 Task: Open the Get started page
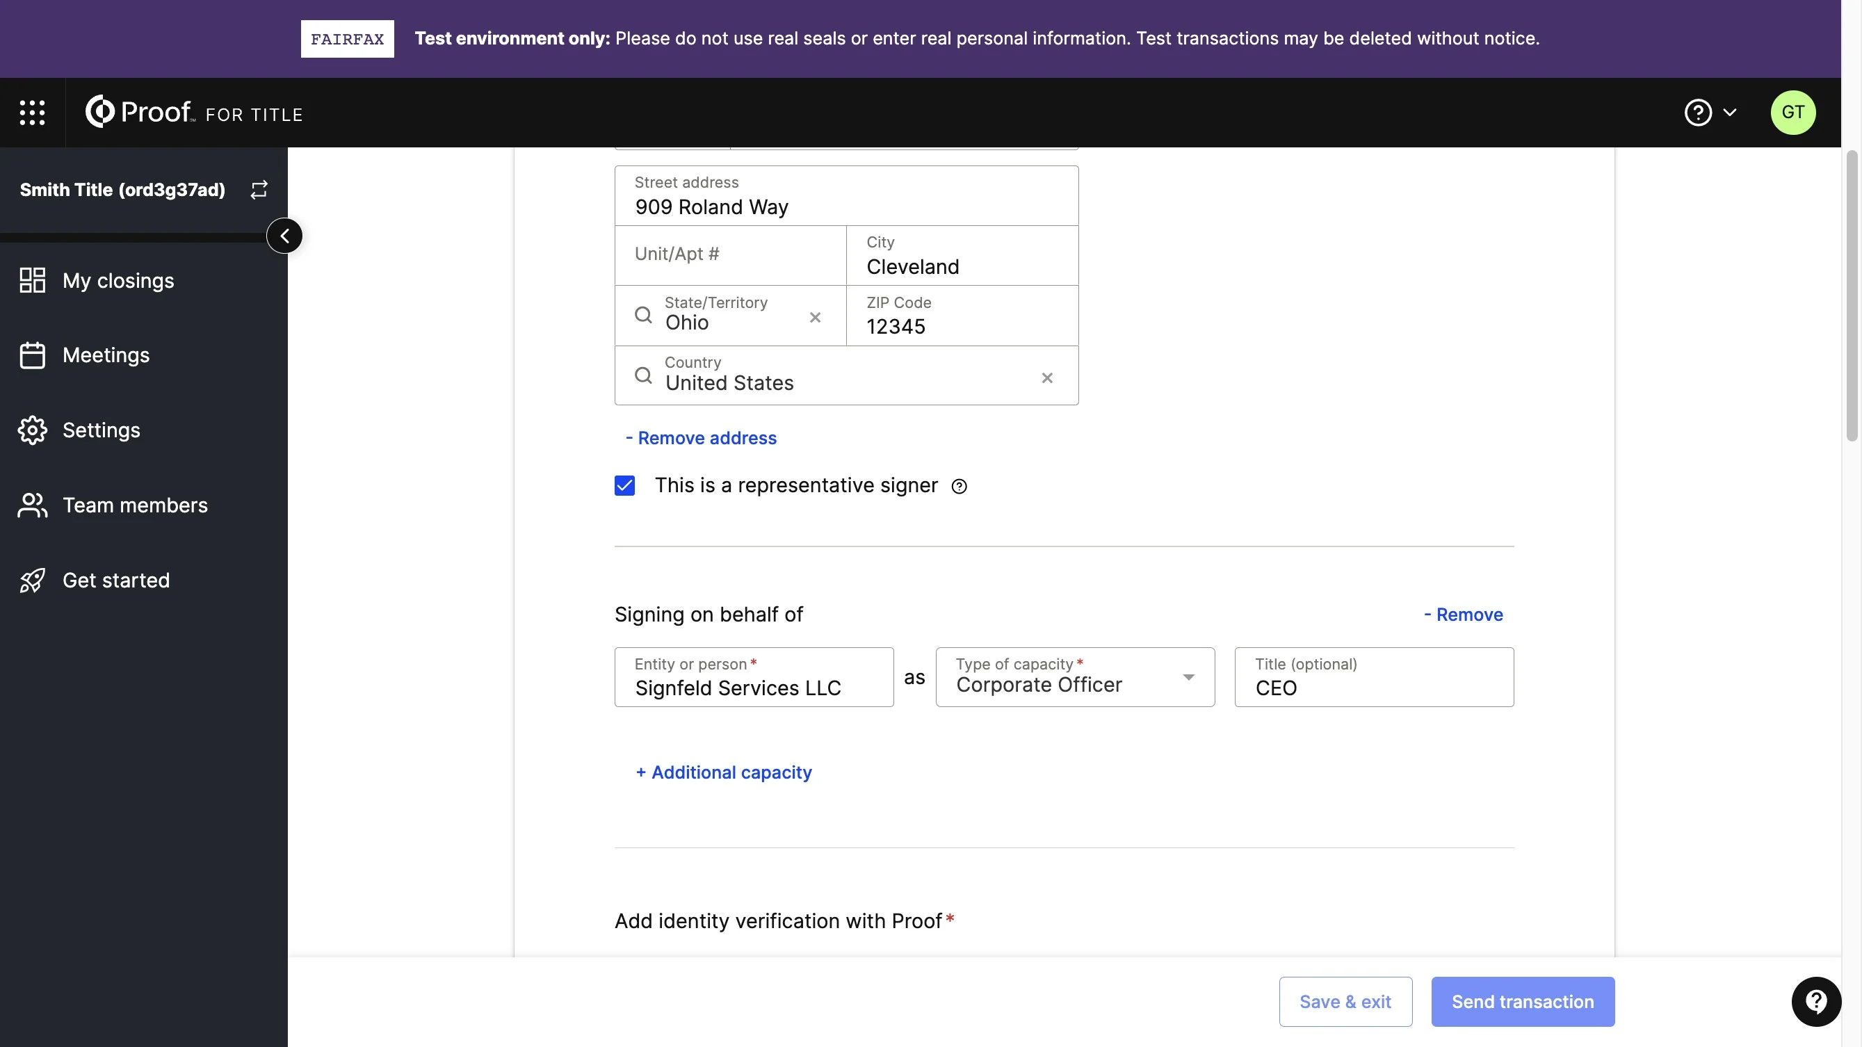116,581
